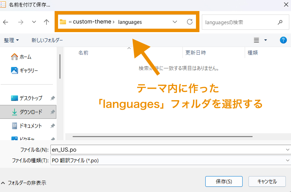Viewport: 291px width, 192px height.
Task: Open recent locations dropdown arrow
Action: [x=34, y=22]
